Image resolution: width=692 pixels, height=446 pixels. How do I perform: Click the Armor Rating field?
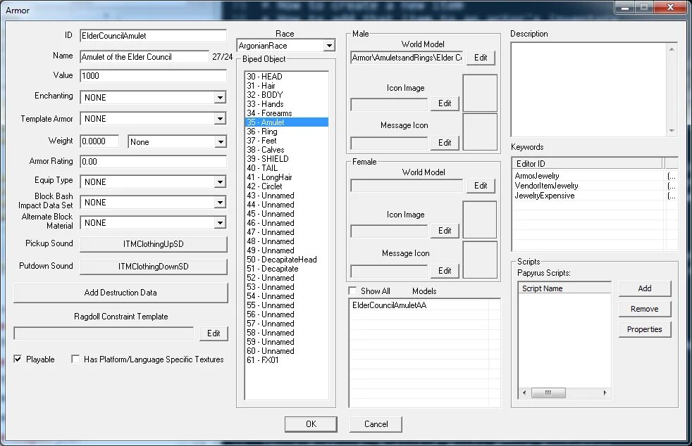click(x=153, y=161)
